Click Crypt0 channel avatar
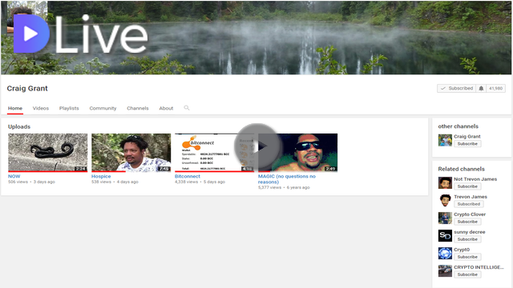Image resolution: width=513 pixels, height=288 pixels. 445,254
